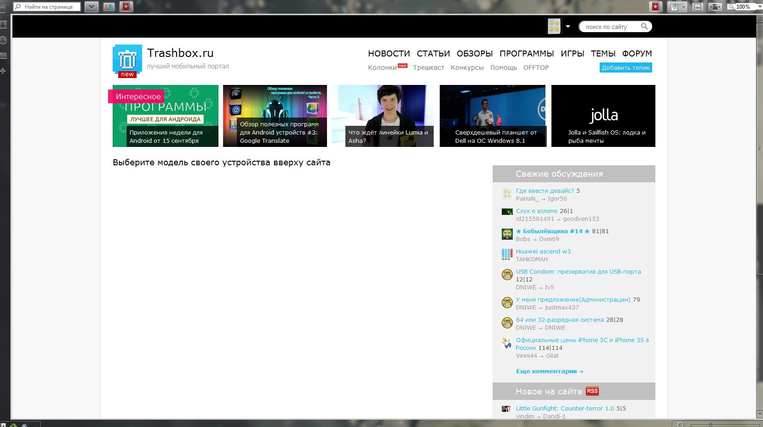Viewport: 763px width, 427px height.
Task: Click the Еще комментарии link
Action: click(x=550, y=371)
